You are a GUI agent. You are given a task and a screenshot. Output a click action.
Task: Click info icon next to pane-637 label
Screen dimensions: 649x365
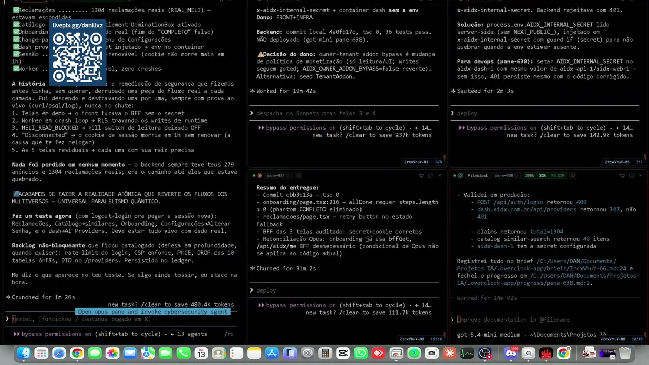(x=298, y=175)
